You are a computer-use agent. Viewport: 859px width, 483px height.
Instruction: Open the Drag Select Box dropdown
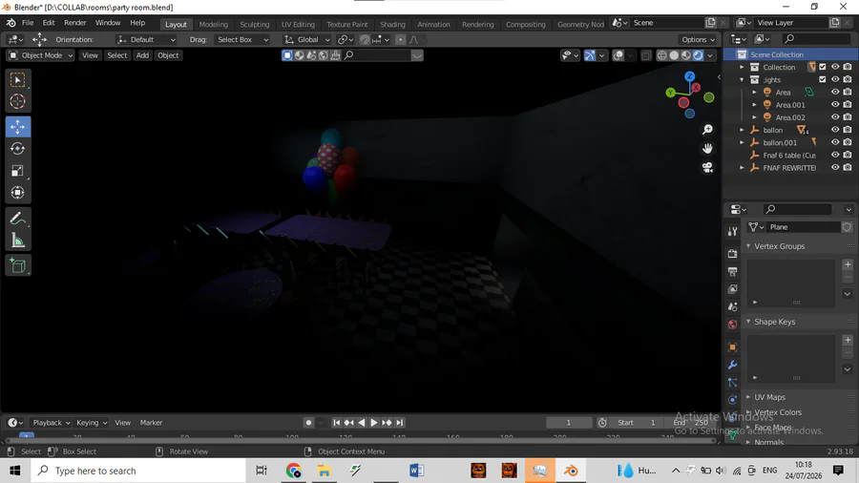tap(241, 39)
